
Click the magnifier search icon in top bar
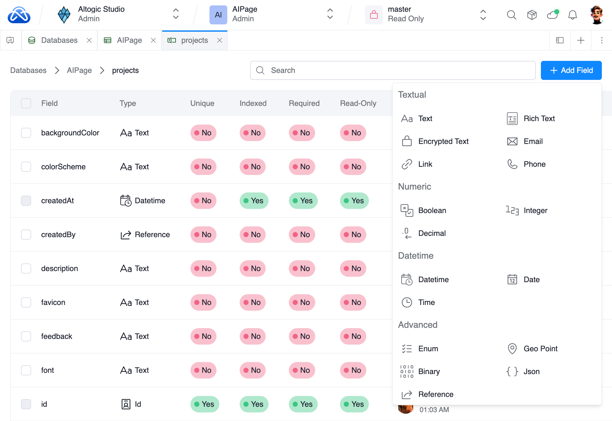coord(511,15)
